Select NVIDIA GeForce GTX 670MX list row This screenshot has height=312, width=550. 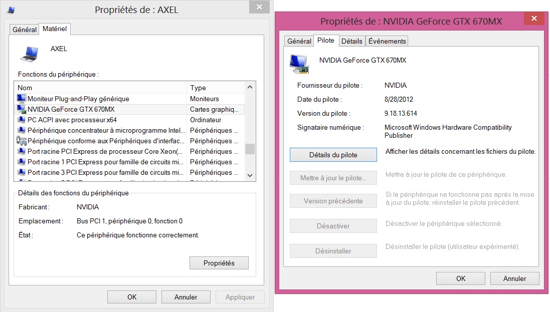tap(130, 109)
